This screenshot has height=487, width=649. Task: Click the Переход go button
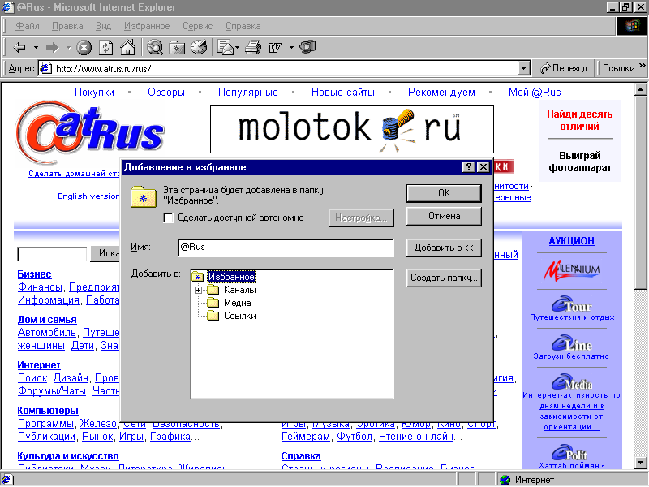[x=564, y=68]
